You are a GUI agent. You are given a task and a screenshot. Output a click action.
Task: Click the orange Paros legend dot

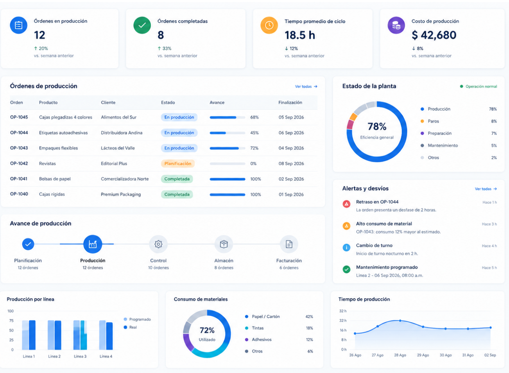click(422, 121)
